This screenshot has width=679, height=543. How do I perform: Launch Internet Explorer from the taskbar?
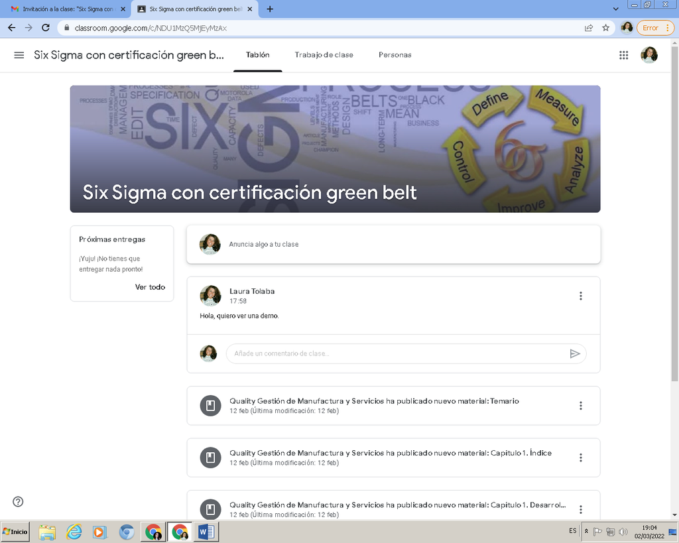pos(74,532)
